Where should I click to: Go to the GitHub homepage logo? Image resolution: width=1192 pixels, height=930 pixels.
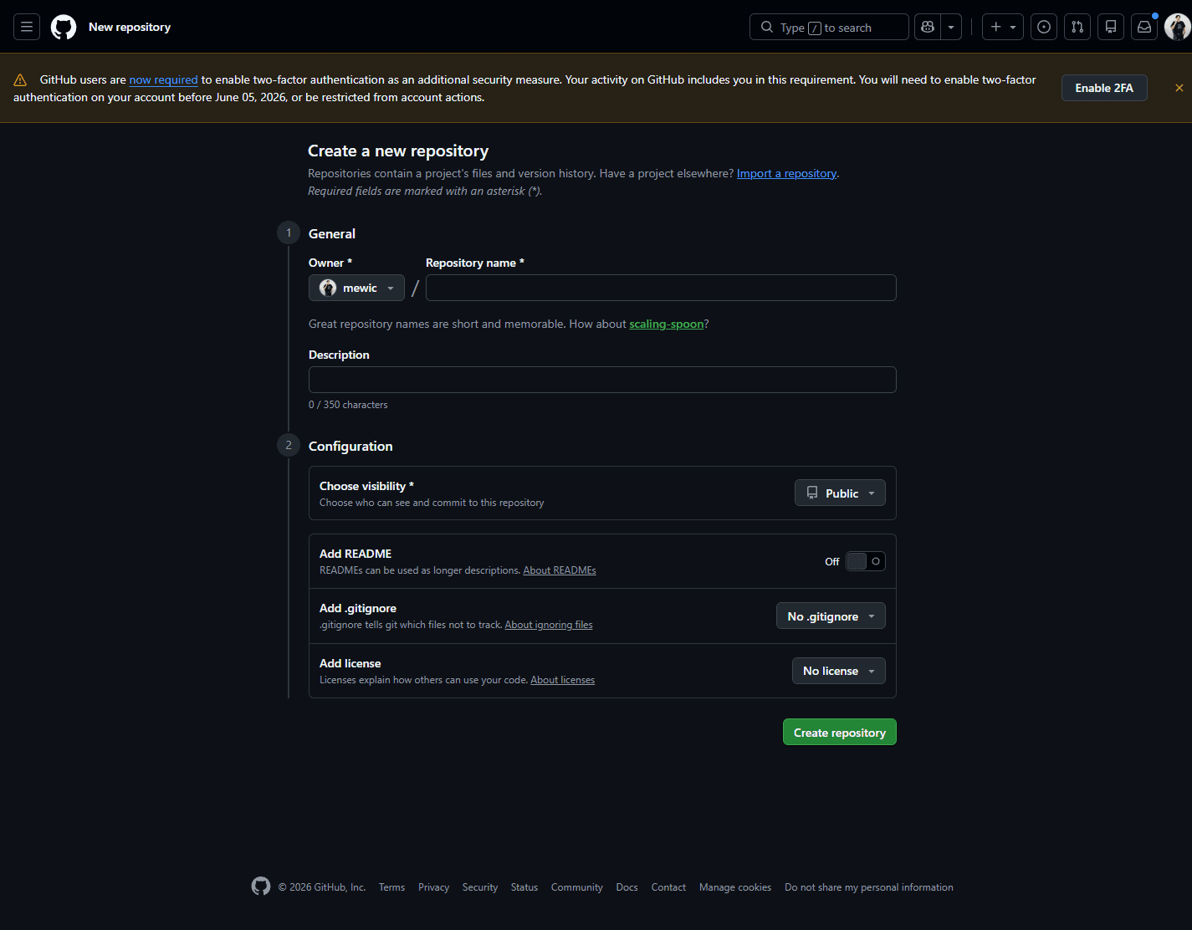[x=64, y=27]
